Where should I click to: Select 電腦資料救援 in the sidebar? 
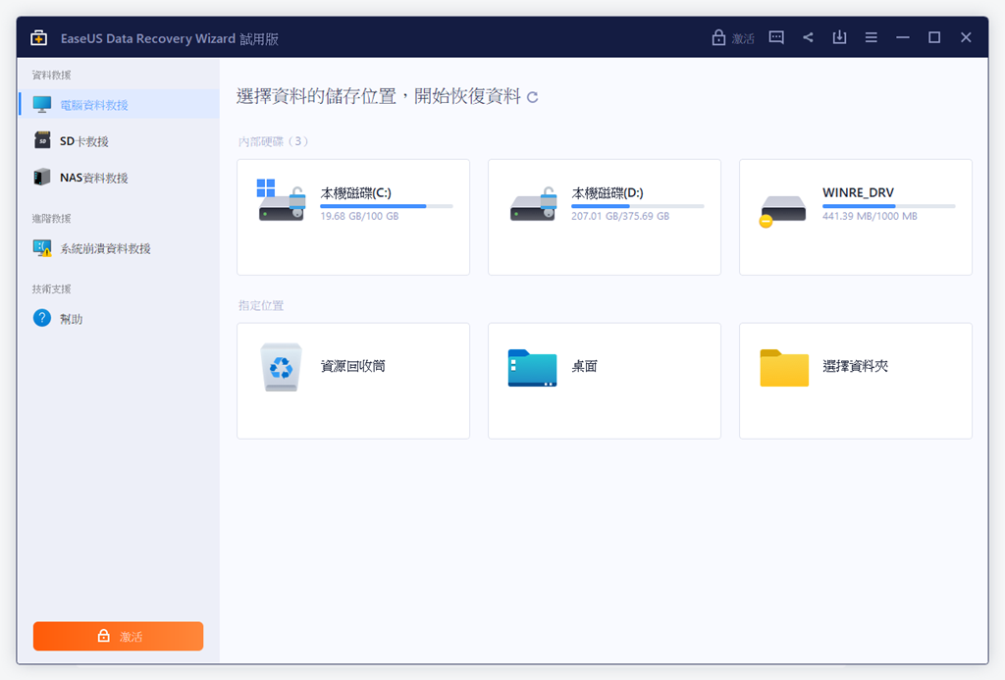tap(119, 104)
